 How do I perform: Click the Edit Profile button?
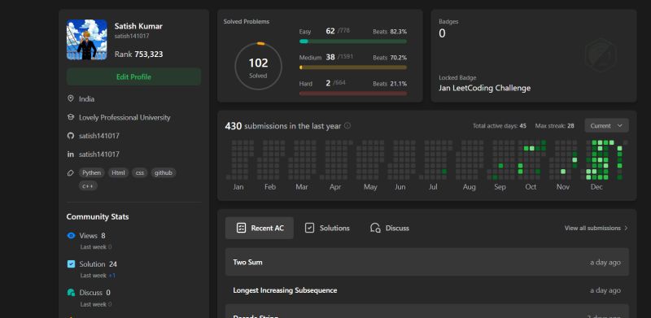133,76
